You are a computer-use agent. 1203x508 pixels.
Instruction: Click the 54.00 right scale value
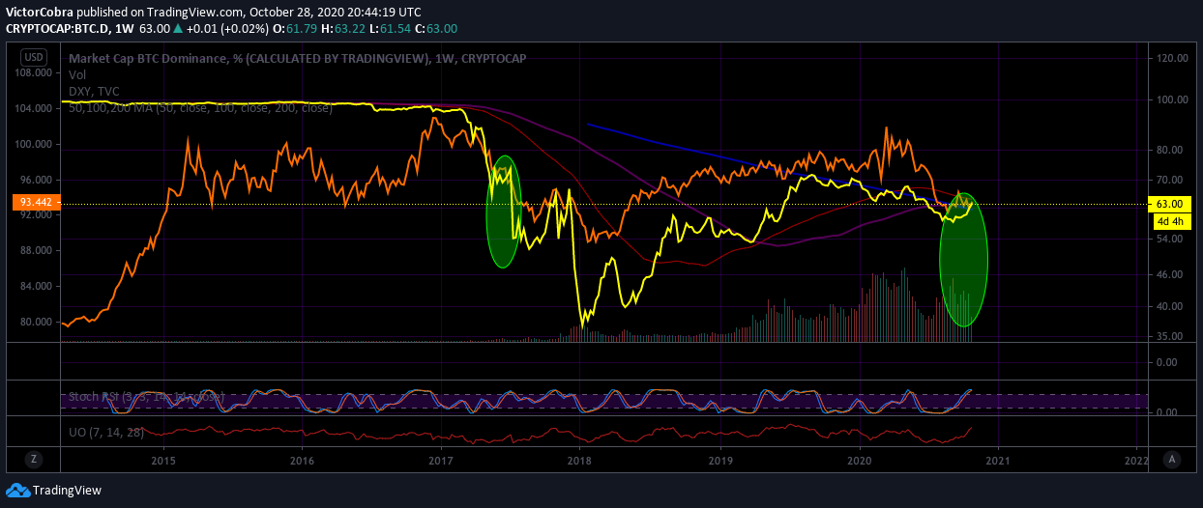(1172, 238)
